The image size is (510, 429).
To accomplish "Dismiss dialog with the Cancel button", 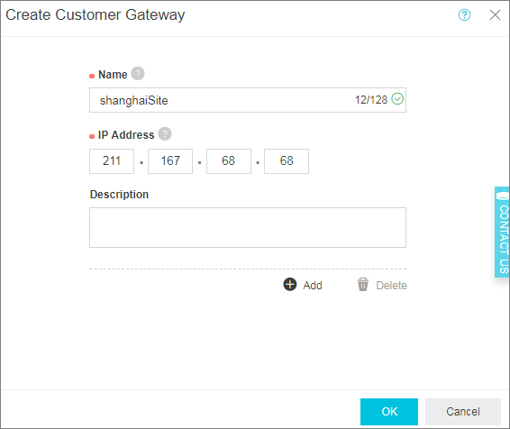I will point(463,412).
